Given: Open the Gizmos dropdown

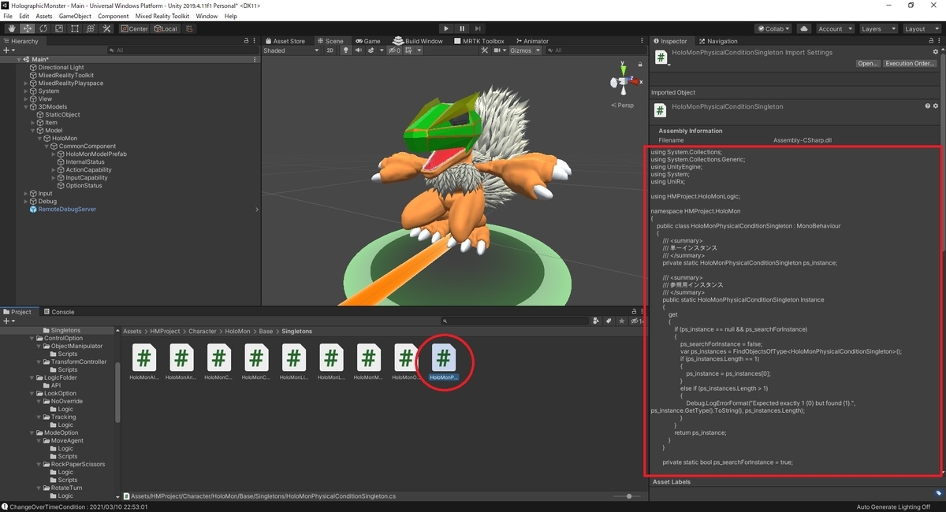Looking at the screenshot, I should coord(525,50).
